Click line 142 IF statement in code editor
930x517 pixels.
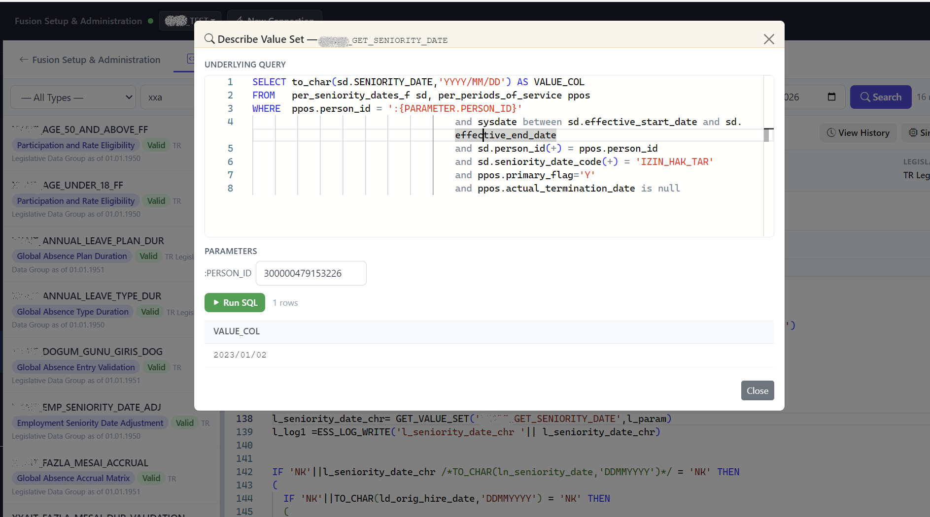(506, 472)
